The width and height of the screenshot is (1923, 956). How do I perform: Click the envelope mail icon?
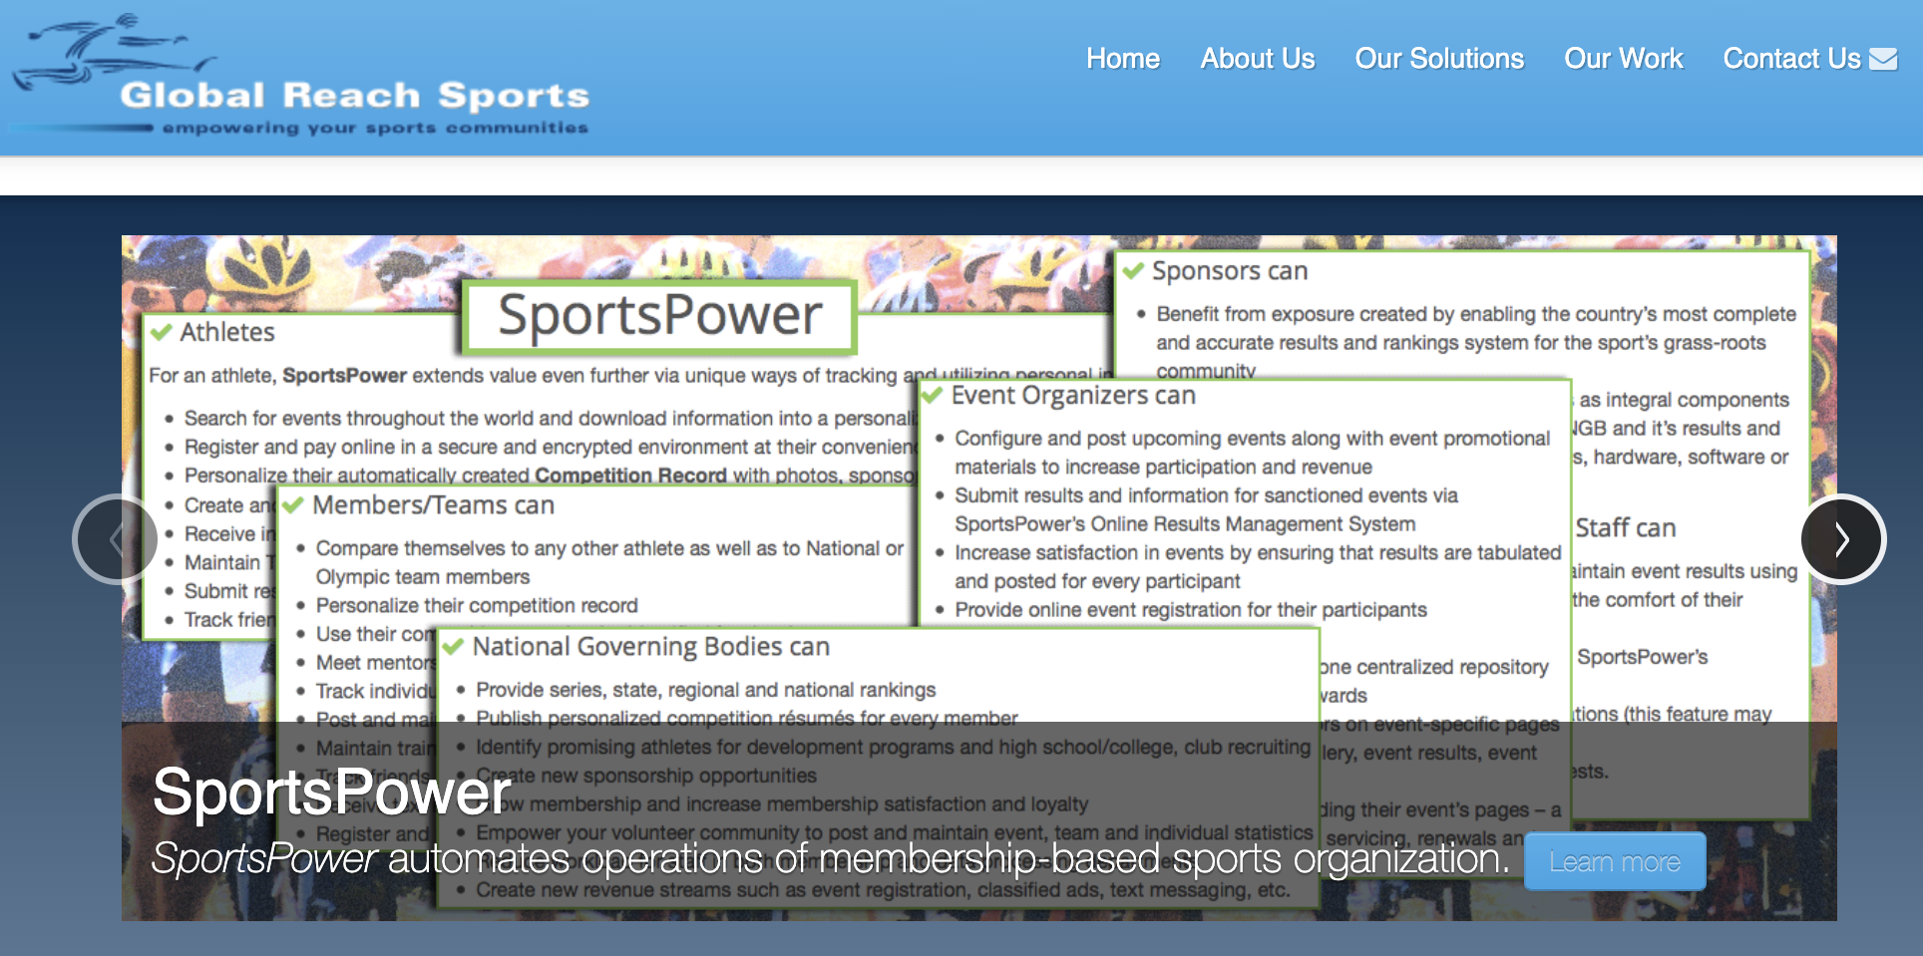pyautogui.click(x=1883, y=59)
